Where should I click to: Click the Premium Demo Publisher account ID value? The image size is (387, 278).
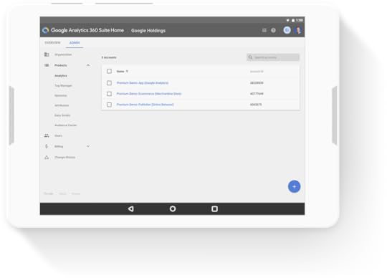pyautogui.click(x=256, y=105)
